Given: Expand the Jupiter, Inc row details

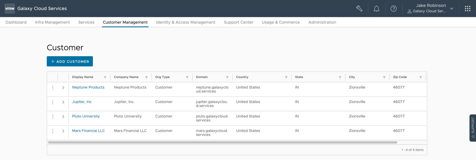Looking at the screenshot, I should 63,102.
